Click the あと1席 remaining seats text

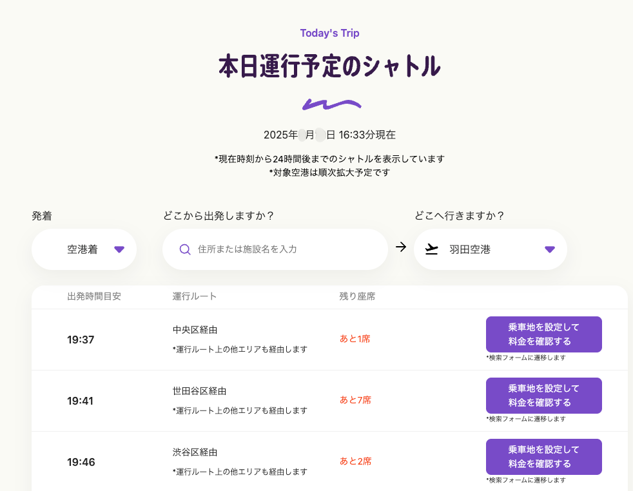[x=355, y=339]
